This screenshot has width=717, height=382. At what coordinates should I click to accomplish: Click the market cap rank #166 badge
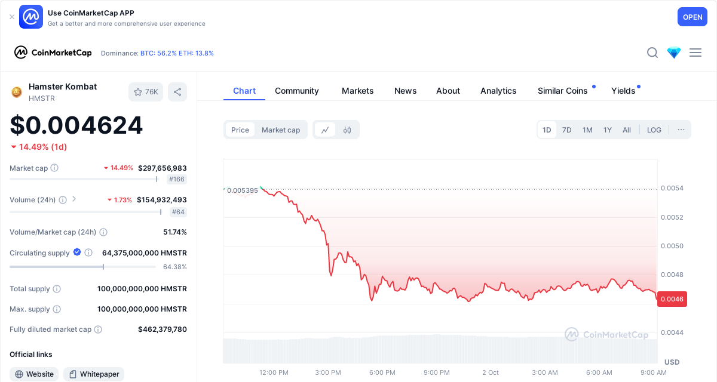(x=177, y=179)
